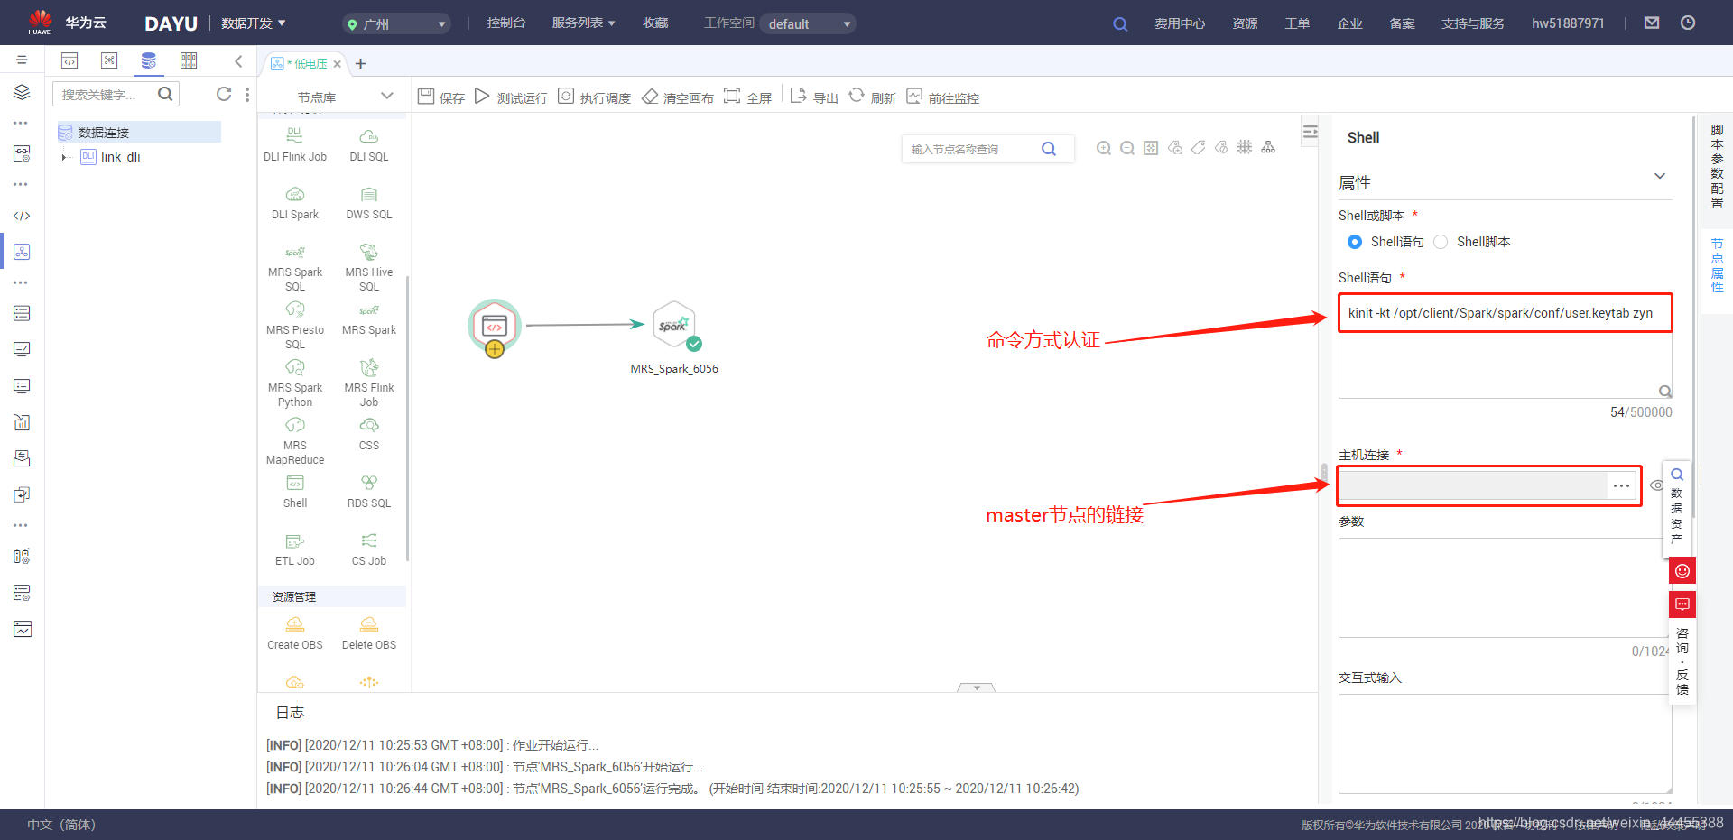Select the CS Job node icon
This screenshot has height=840, width=1733.
tap(369, 540)
